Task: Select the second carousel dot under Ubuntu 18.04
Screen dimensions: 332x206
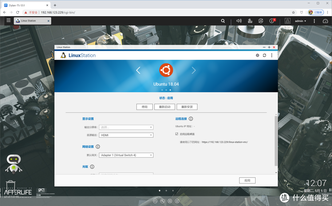Action: point(166,90)
